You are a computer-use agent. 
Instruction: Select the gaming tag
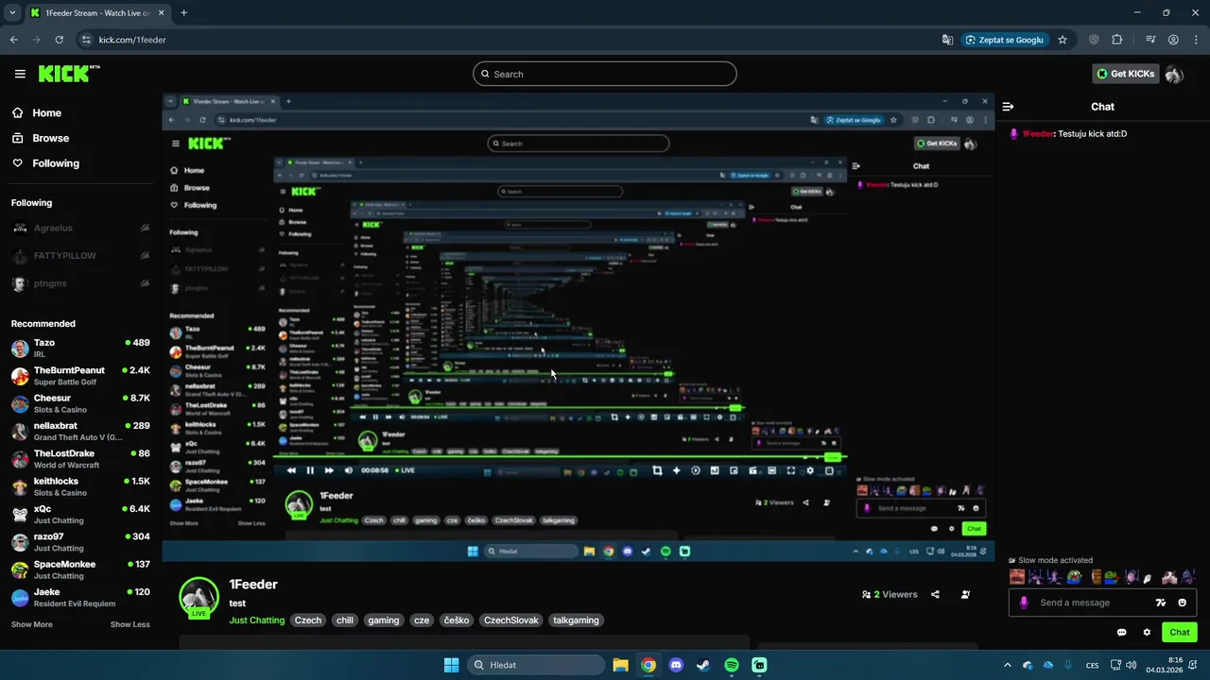(x=384, y=620)
